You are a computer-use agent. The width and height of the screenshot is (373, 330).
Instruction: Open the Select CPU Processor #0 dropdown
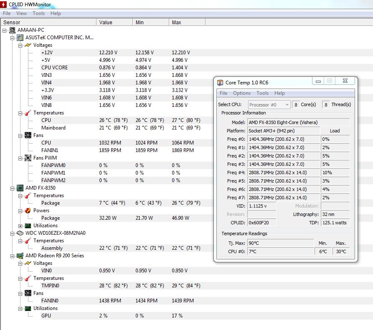[x=269, y=105]
